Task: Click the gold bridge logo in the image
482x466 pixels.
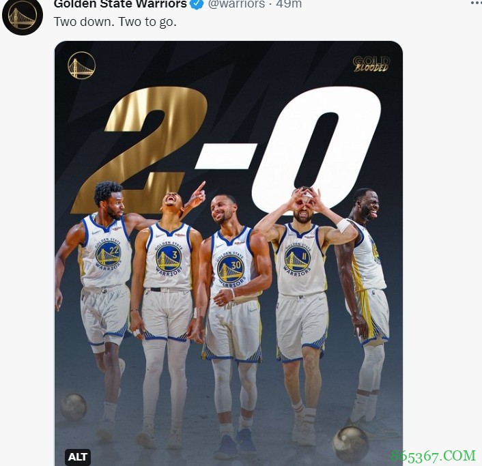Action: 81,65
